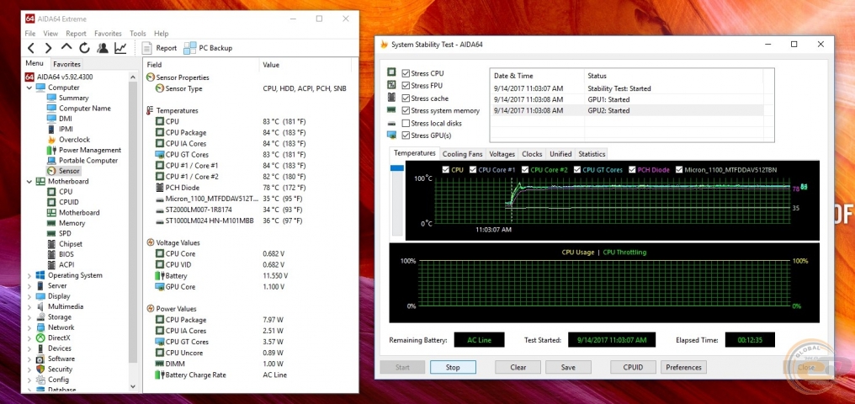Expand the Operating System tree node
Viewport: 855px width, 404px height.
(29, 276)
